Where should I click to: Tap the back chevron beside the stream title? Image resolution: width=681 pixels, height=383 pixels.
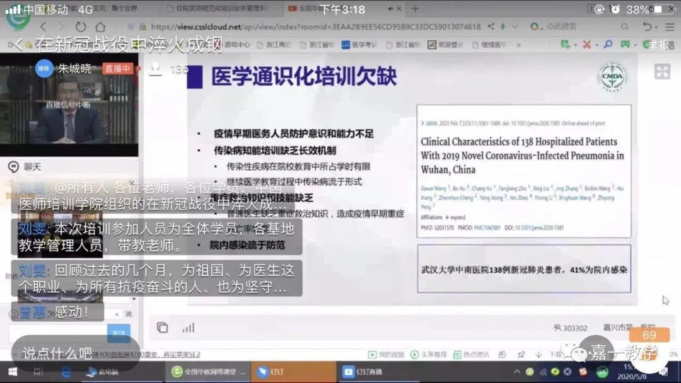tap(18, 44)
